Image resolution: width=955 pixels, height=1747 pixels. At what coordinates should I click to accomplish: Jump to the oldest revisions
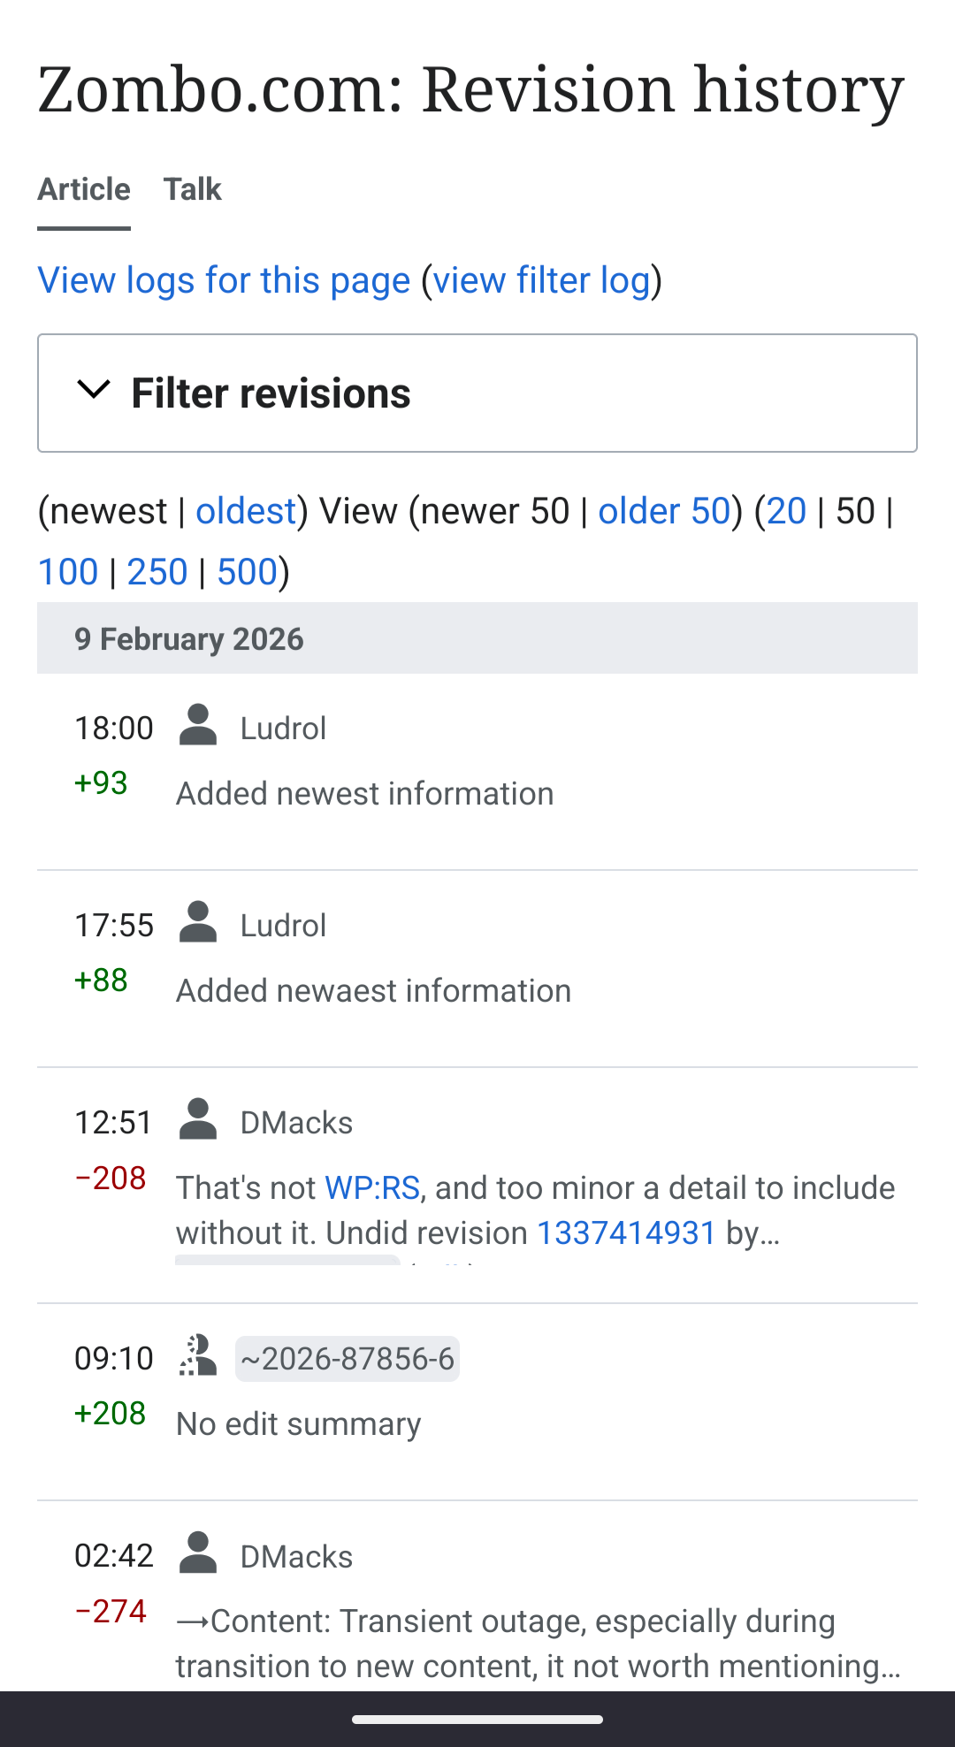coord(245,511)
